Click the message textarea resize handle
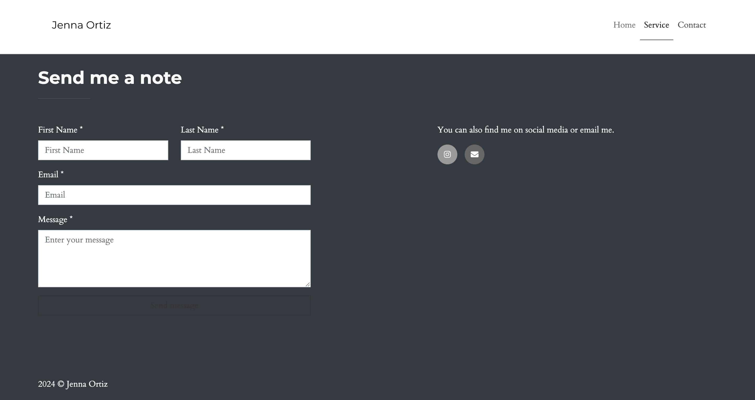This screenshot has height=400, width=755. pyautogui.click(x=308, y=284)
